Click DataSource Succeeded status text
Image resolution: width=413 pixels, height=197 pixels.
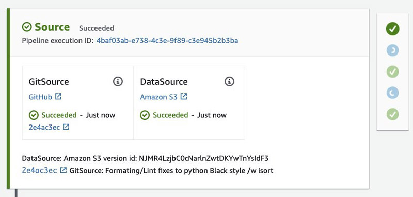pos(170,115)
